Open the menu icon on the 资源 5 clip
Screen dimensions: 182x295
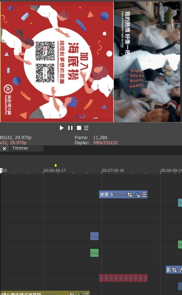(x=144, y=195)
